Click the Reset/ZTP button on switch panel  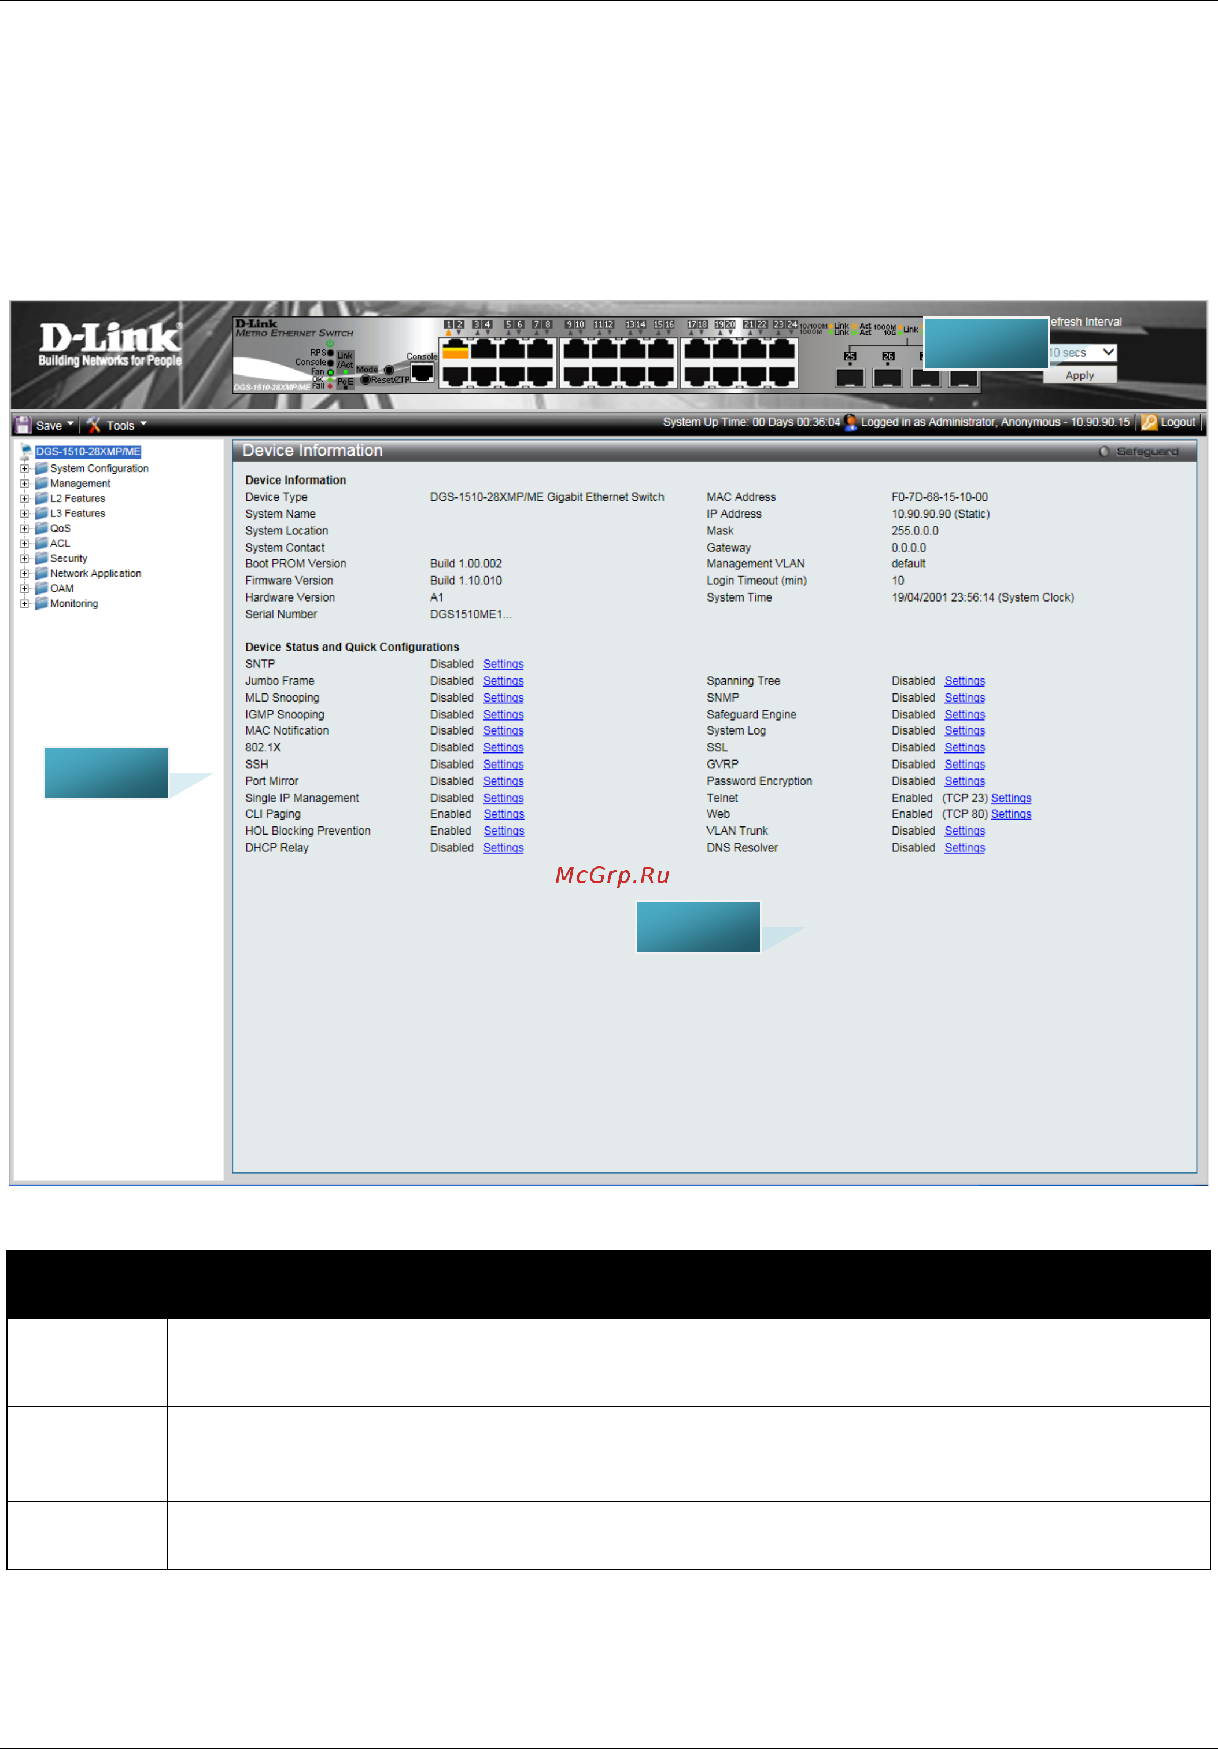point(366,379)
